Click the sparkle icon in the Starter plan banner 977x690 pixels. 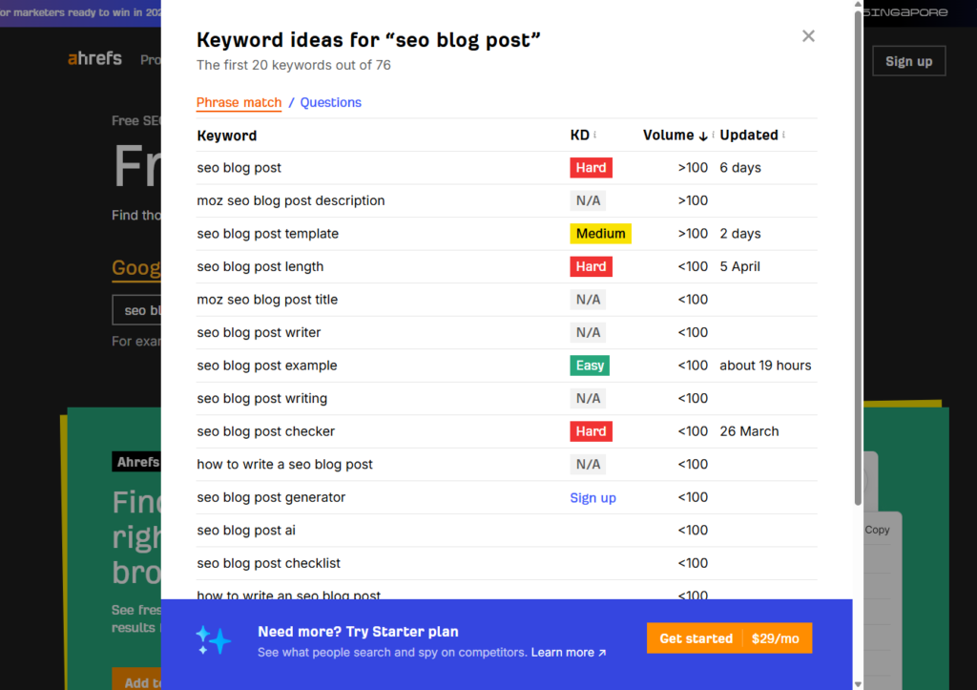click(214, 640)
